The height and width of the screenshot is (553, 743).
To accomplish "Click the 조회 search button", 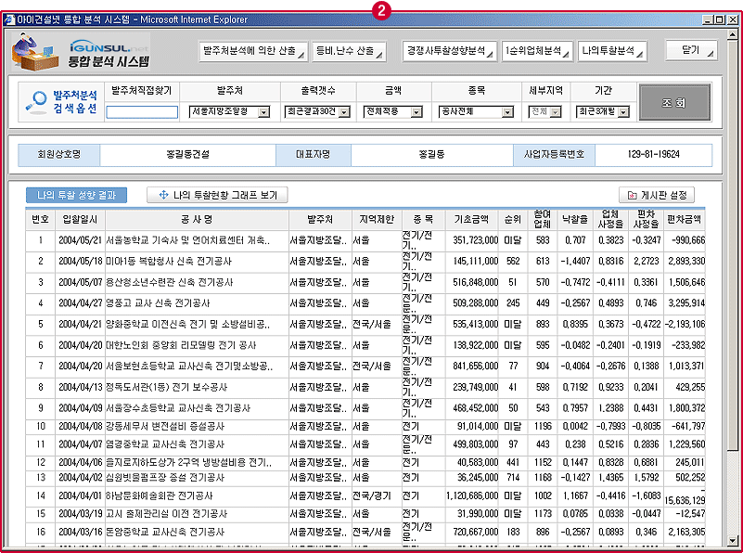I will coord(674,102).
